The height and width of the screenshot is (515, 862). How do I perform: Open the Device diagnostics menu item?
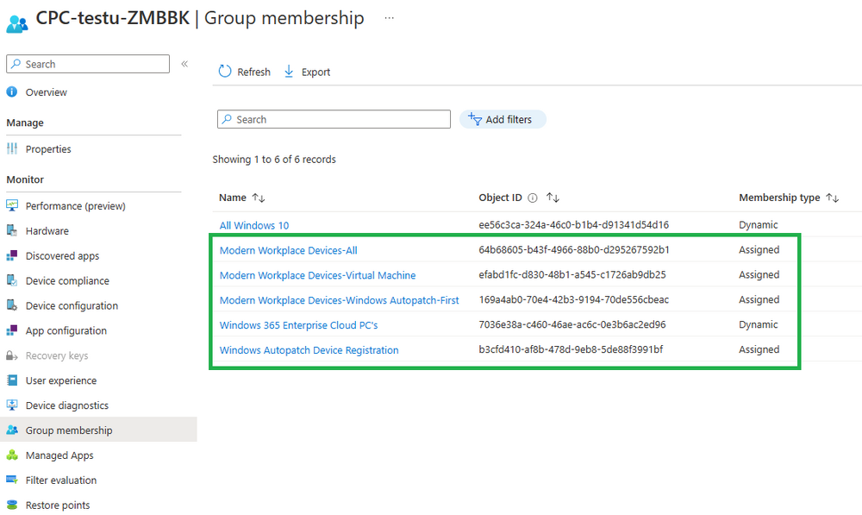pos(67,405)
